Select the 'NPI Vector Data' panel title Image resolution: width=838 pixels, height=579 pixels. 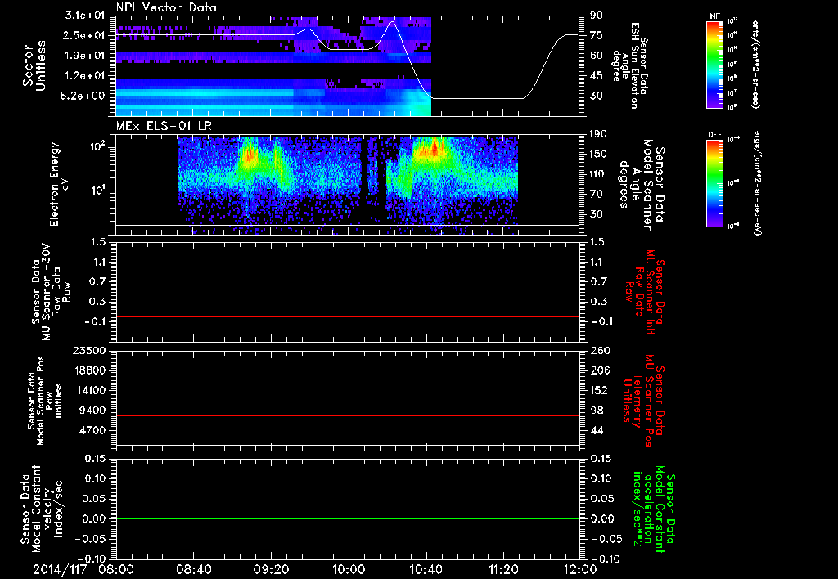167,7
